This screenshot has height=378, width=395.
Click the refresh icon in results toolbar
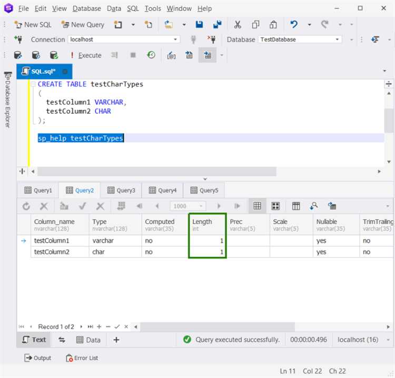point(26,206)
